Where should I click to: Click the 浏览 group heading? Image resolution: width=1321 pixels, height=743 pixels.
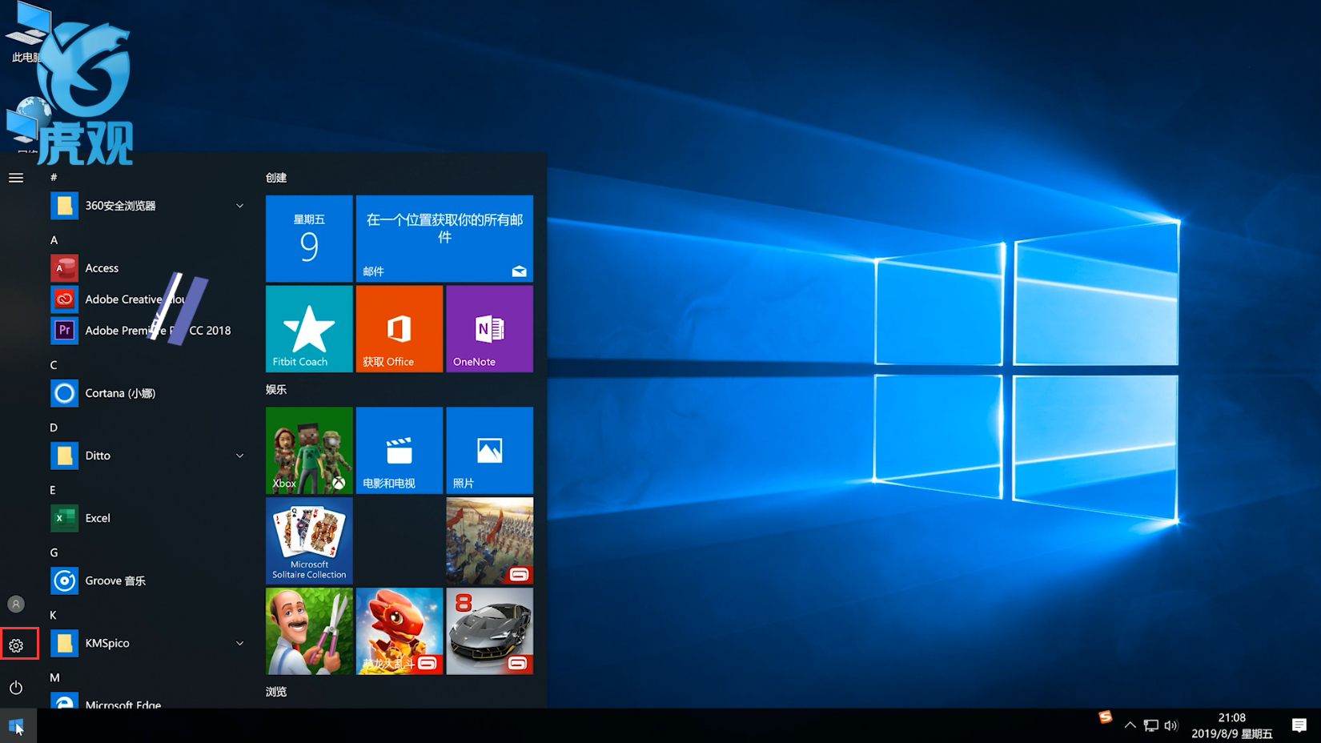click(276, 692)
